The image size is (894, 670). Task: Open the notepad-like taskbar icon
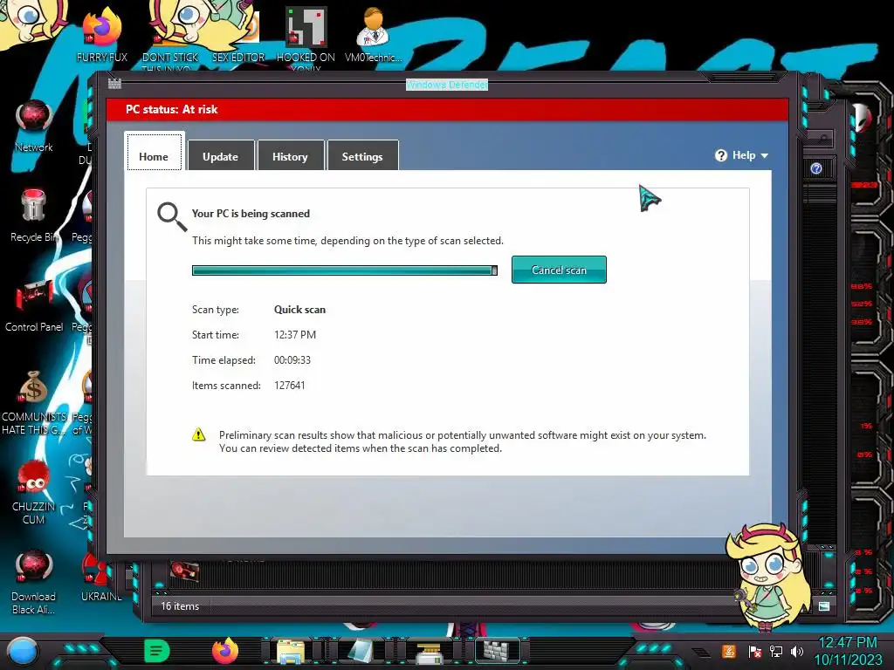point(361,652)
